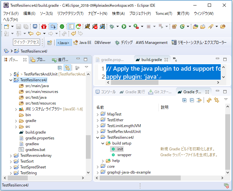Click the red gift box toolbar icon
The height and width of the screenshot is (191, 233).
pos(44,26)
